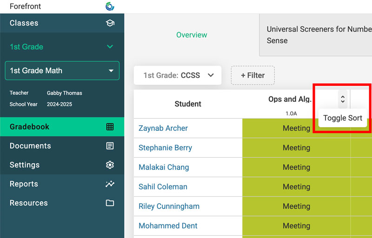Select Malakai Chang's Meeting grade cell
The width and height of the screenshot is (372, 238).
296,167
